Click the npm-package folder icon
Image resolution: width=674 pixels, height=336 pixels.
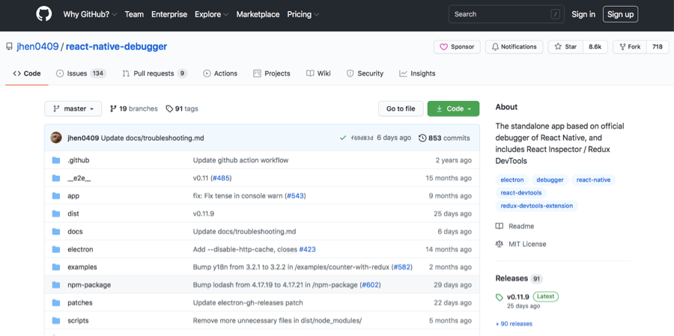pyautogui.click(x=56, y=285)
